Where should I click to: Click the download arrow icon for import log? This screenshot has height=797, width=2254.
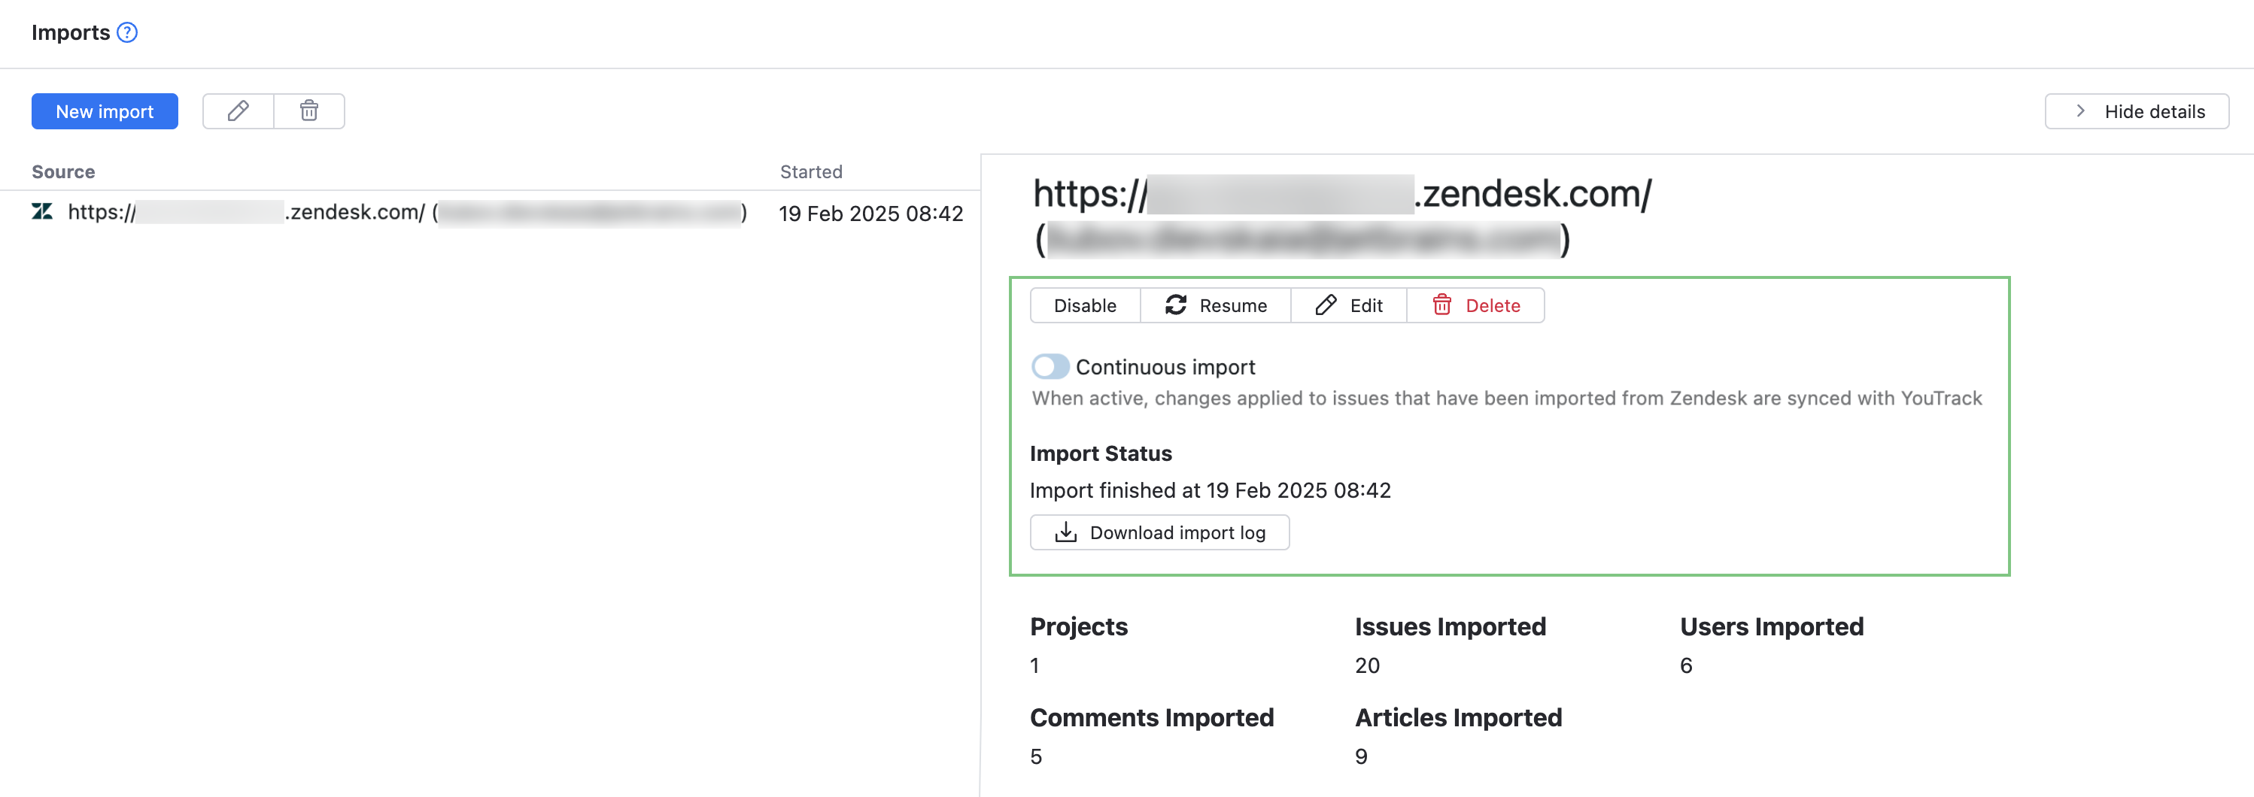pos(1065,533)
